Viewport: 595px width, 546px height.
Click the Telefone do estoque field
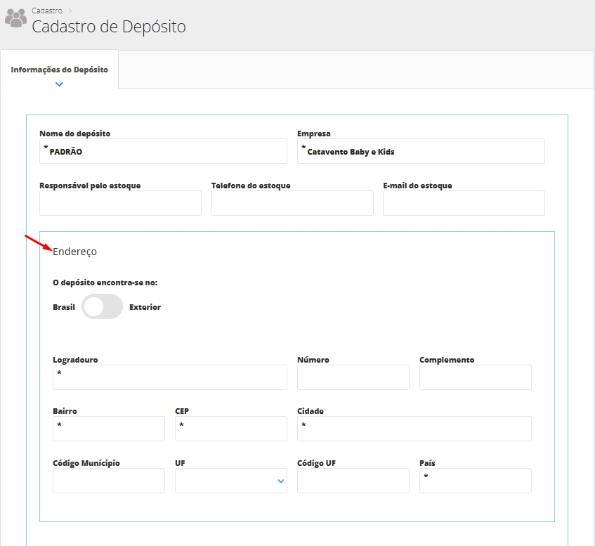(292, 203)
